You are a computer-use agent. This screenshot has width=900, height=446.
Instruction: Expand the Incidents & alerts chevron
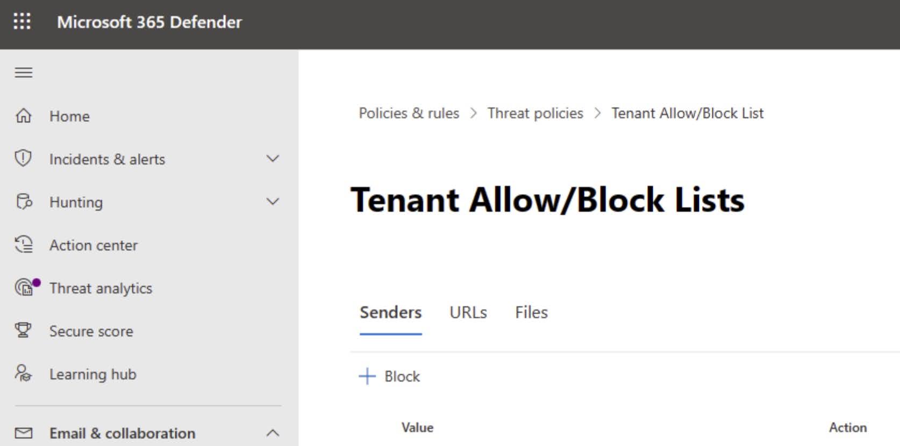point(273,159)
